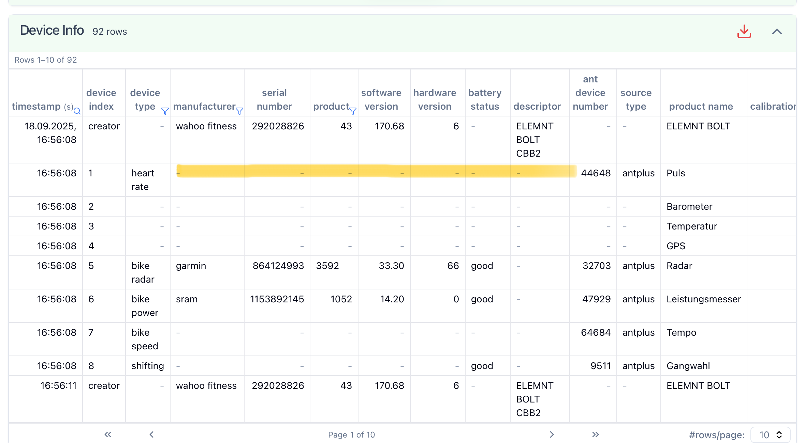Click the software version column header

[381, 99]
